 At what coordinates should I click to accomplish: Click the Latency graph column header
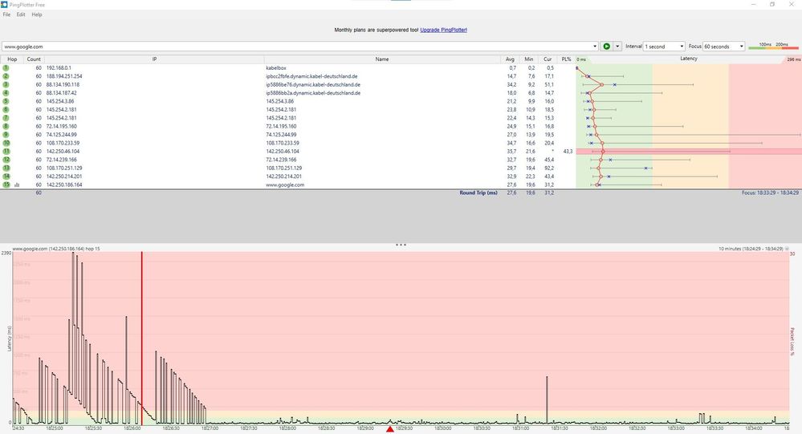click(689, 59)
